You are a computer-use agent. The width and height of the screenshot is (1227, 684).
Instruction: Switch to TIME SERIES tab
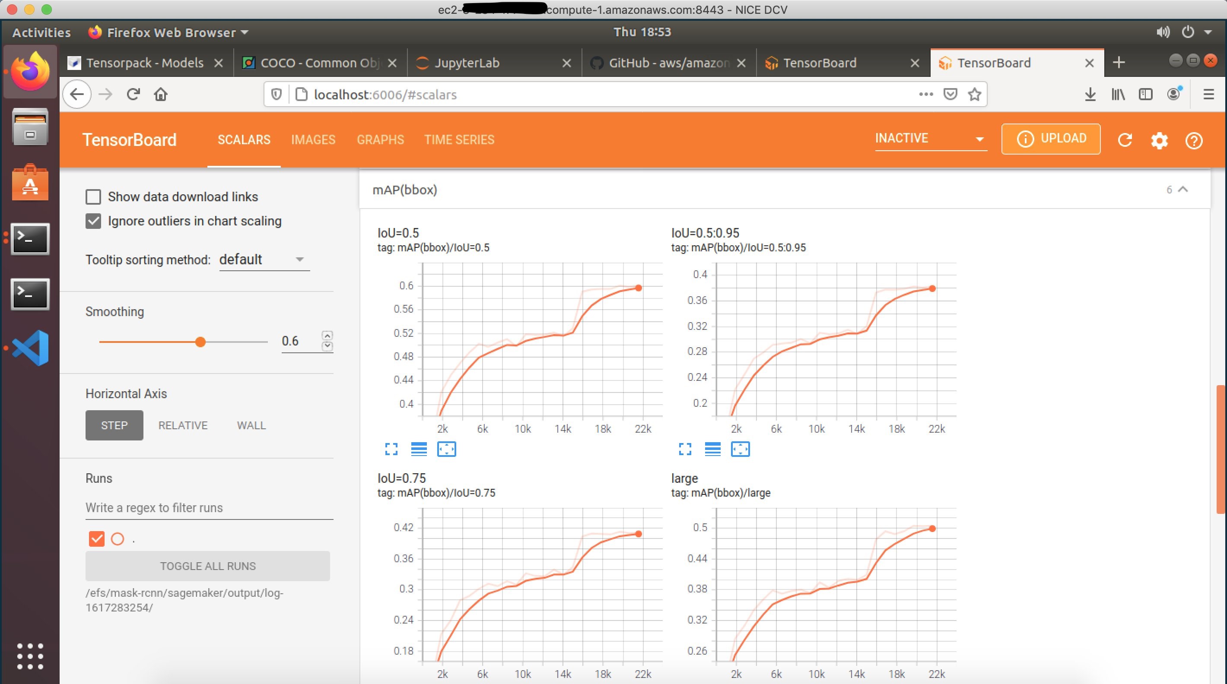459,139
